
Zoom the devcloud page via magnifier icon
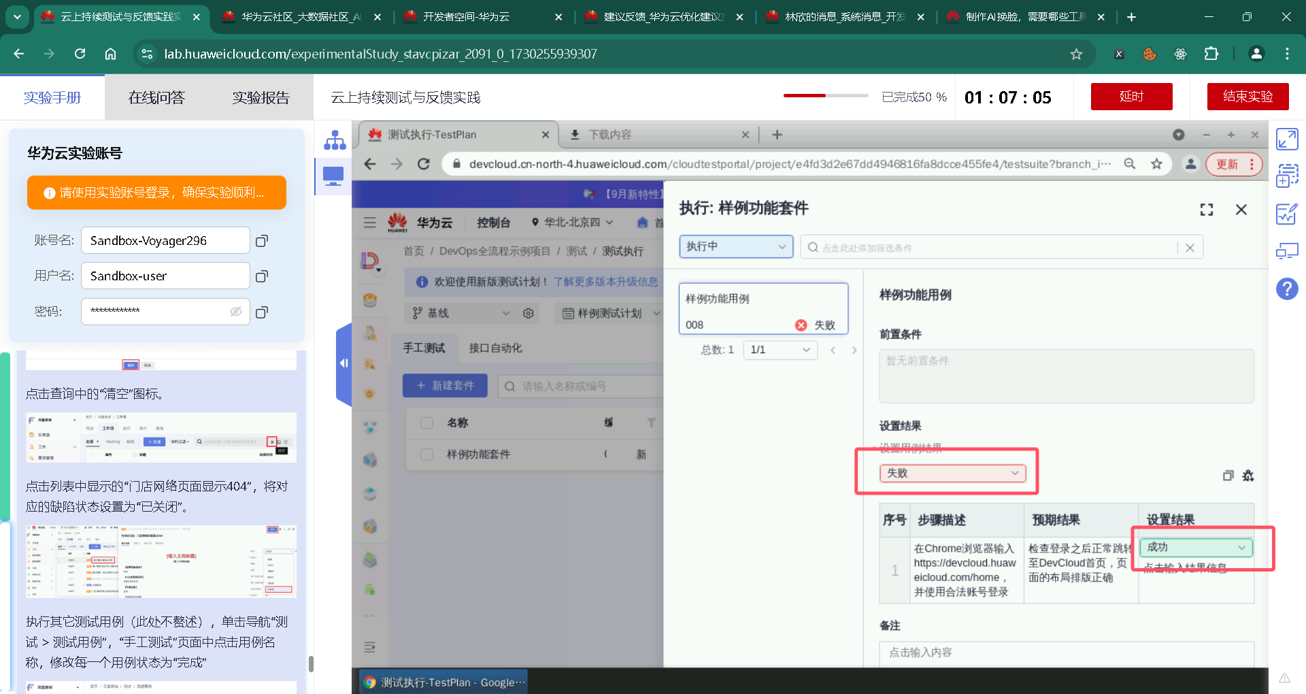[x=1130, y=164]
